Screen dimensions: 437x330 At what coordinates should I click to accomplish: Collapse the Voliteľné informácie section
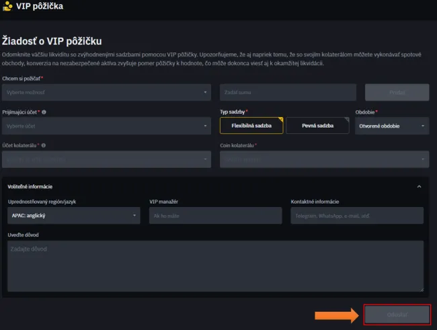(x=419, y=186)
